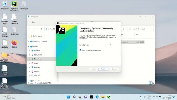Click the Finish button in setup
Viewport: 177px width, 100px height.
click(103, 69)
